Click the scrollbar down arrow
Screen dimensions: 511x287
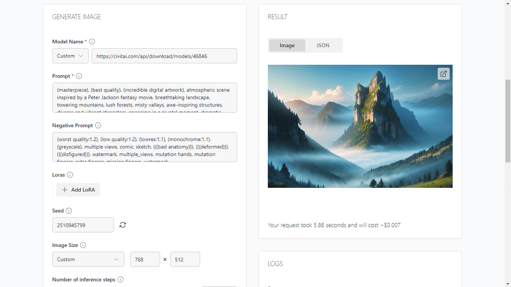pyautogui.click(x=508, y=284)
